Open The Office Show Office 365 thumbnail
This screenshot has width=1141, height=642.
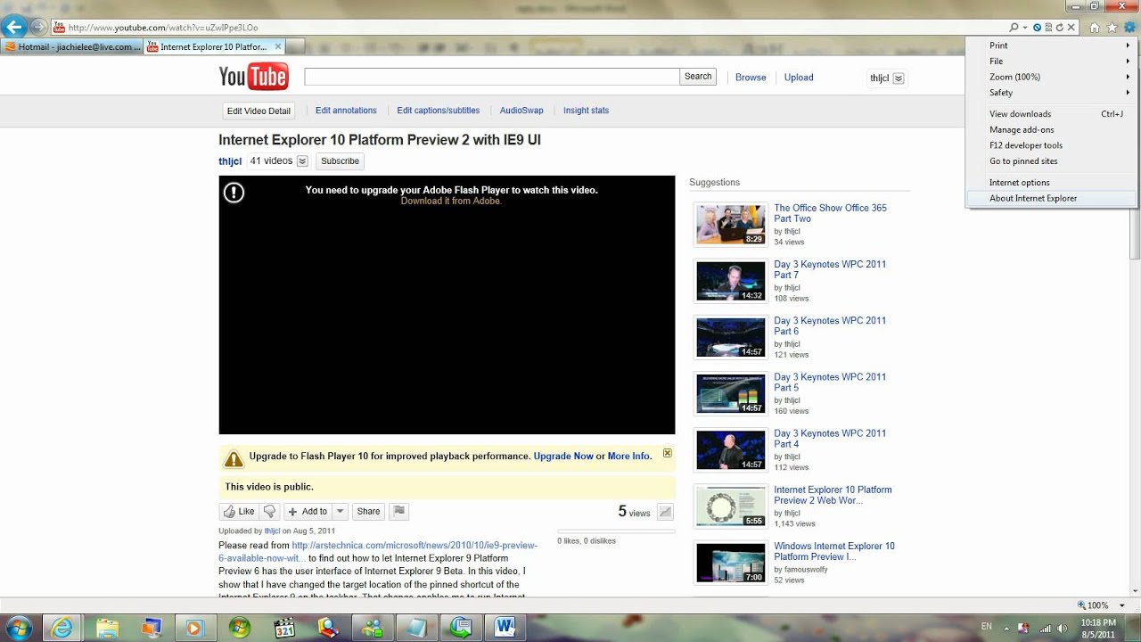731,225
